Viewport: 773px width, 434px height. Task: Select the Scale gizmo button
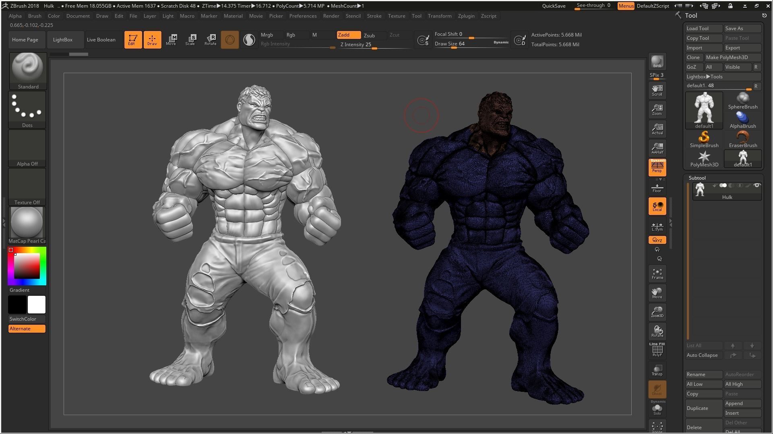point(190,39)
